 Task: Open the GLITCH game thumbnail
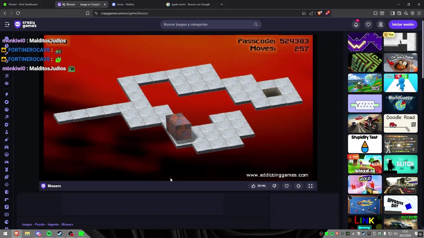click(x=400, y=164)
